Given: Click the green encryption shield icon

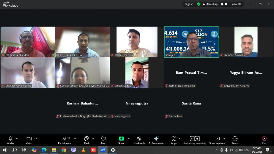Looking at the screenshot, I should point(199,4).
